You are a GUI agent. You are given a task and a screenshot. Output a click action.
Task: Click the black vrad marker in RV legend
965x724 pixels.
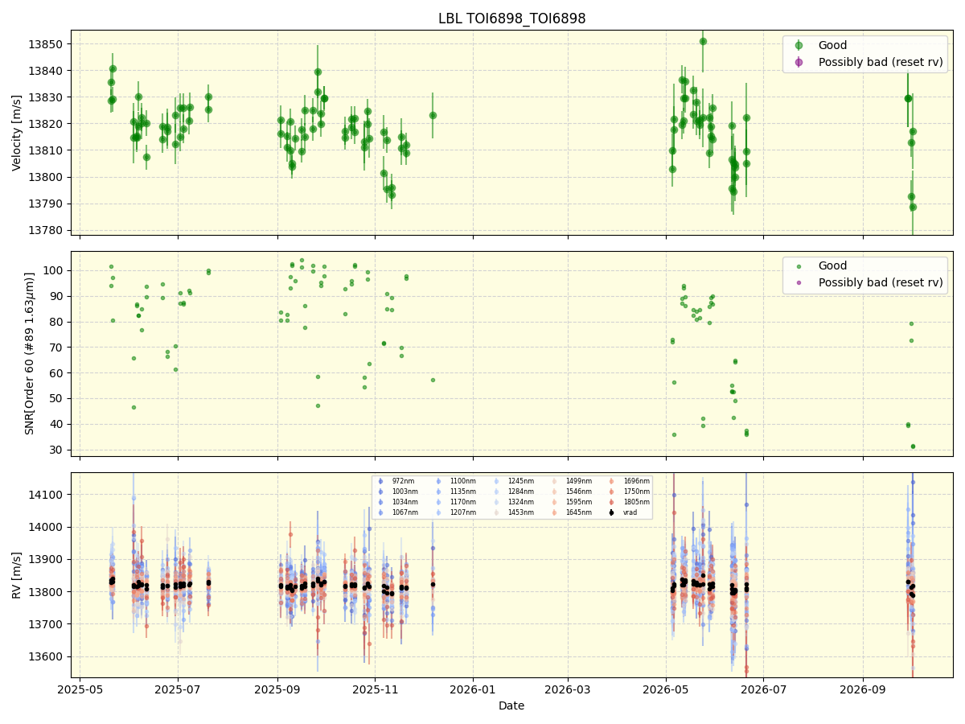click(611, 512)
